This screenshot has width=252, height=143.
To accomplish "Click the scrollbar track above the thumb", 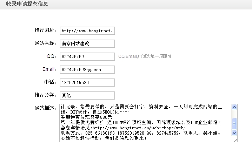I will click(x=234, y=114).
